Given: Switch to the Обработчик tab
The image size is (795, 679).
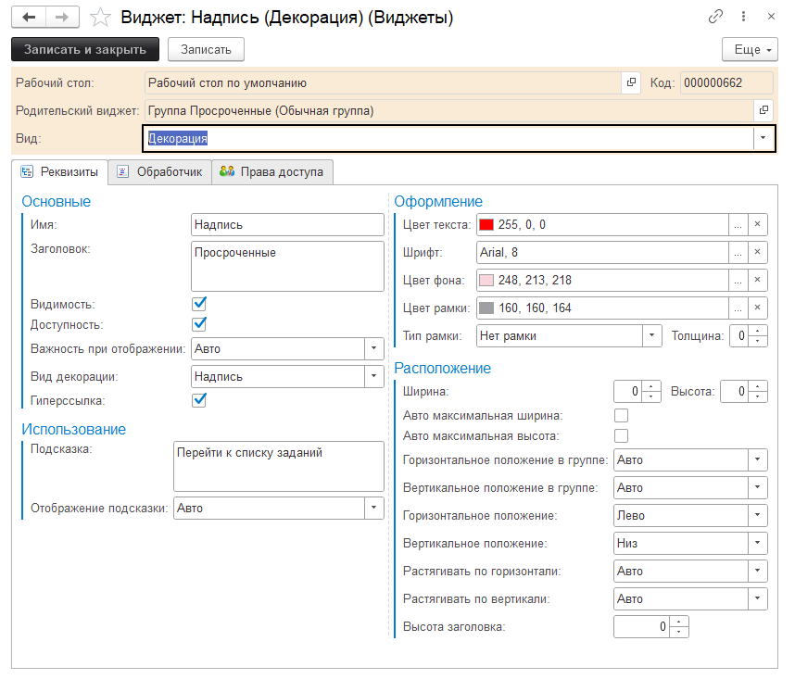Looking at the screenshot, I should 159,171.
